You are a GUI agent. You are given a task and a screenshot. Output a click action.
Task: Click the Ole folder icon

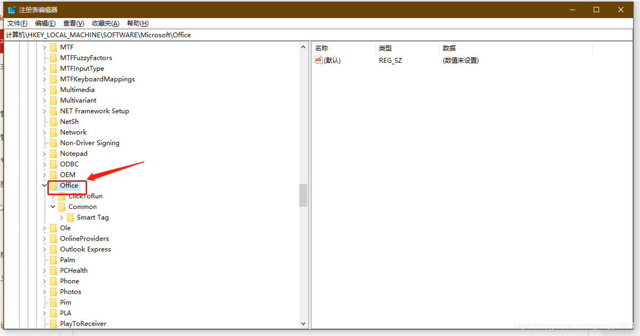(53, 228)
